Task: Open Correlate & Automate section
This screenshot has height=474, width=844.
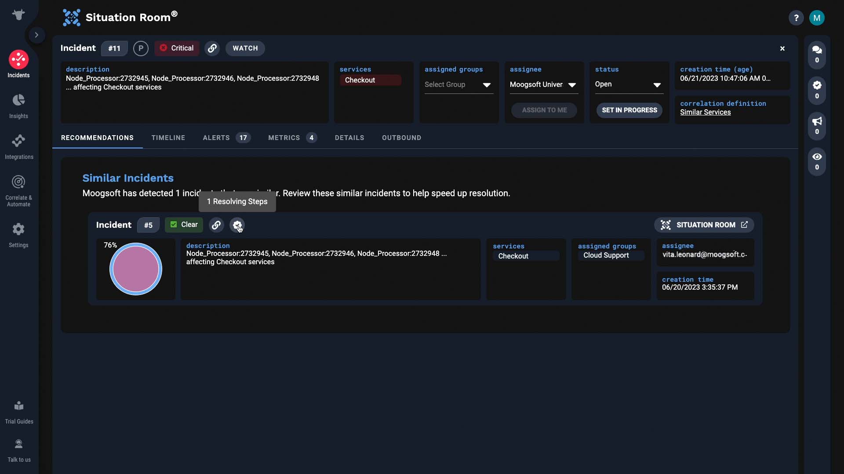Action: tap(18, 190)
